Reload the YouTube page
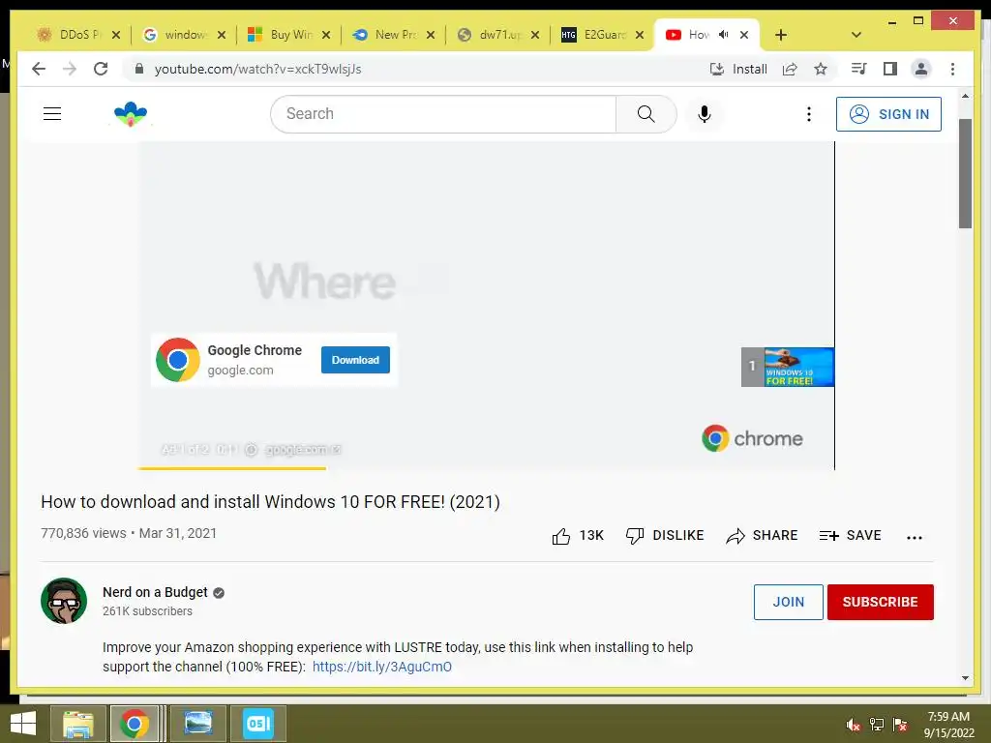 (x=101, y=69)
